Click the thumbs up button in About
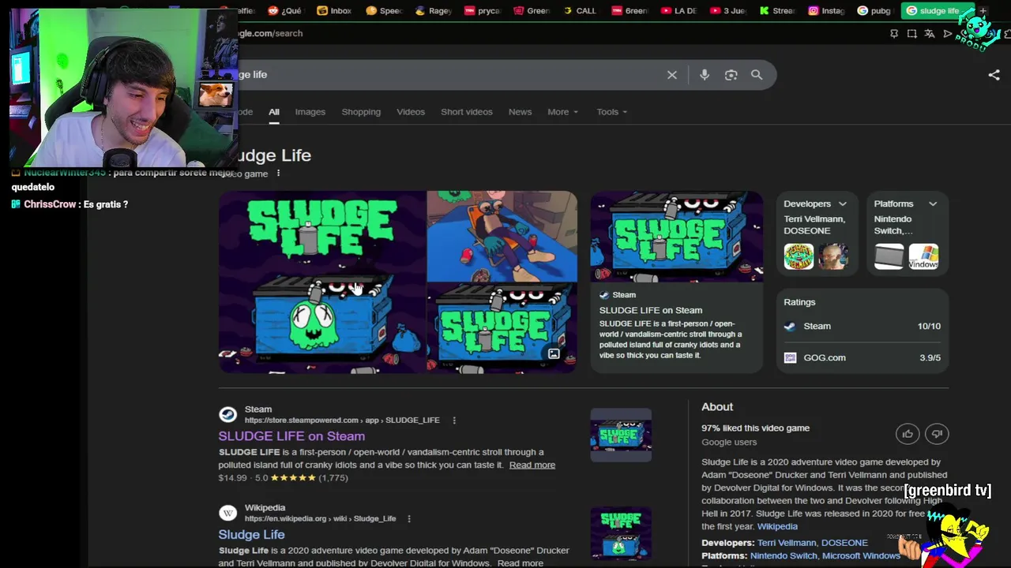 [908, 434]
